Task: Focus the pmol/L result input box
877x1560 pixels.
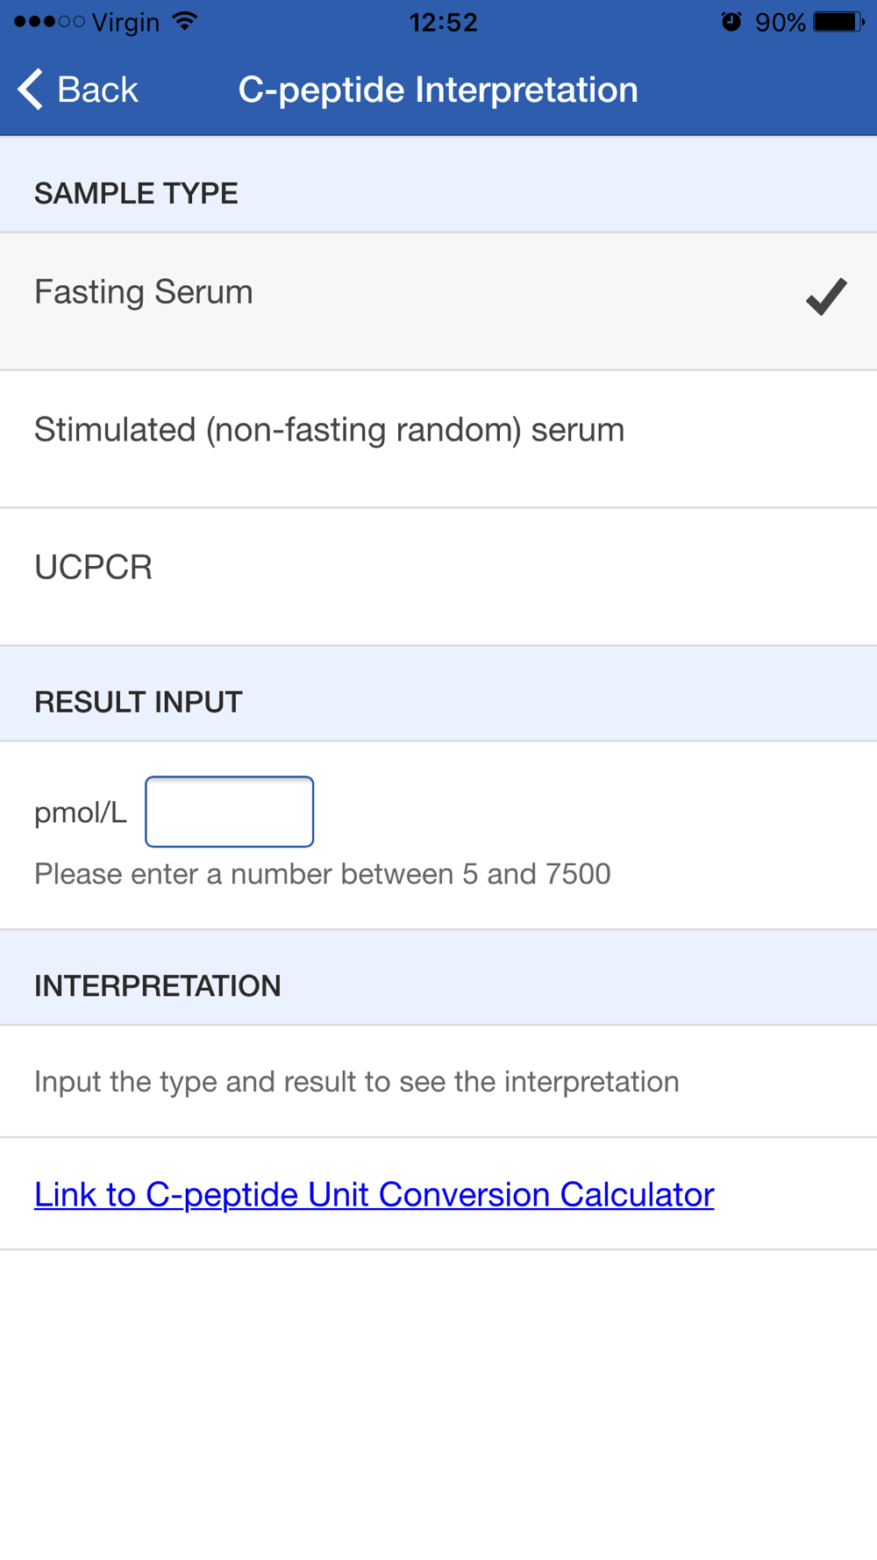Action: (230, 812)
